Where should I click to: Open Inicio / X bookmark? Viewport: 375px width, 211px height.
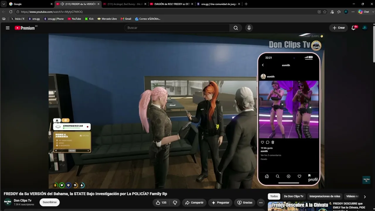(x=18, y=19)
